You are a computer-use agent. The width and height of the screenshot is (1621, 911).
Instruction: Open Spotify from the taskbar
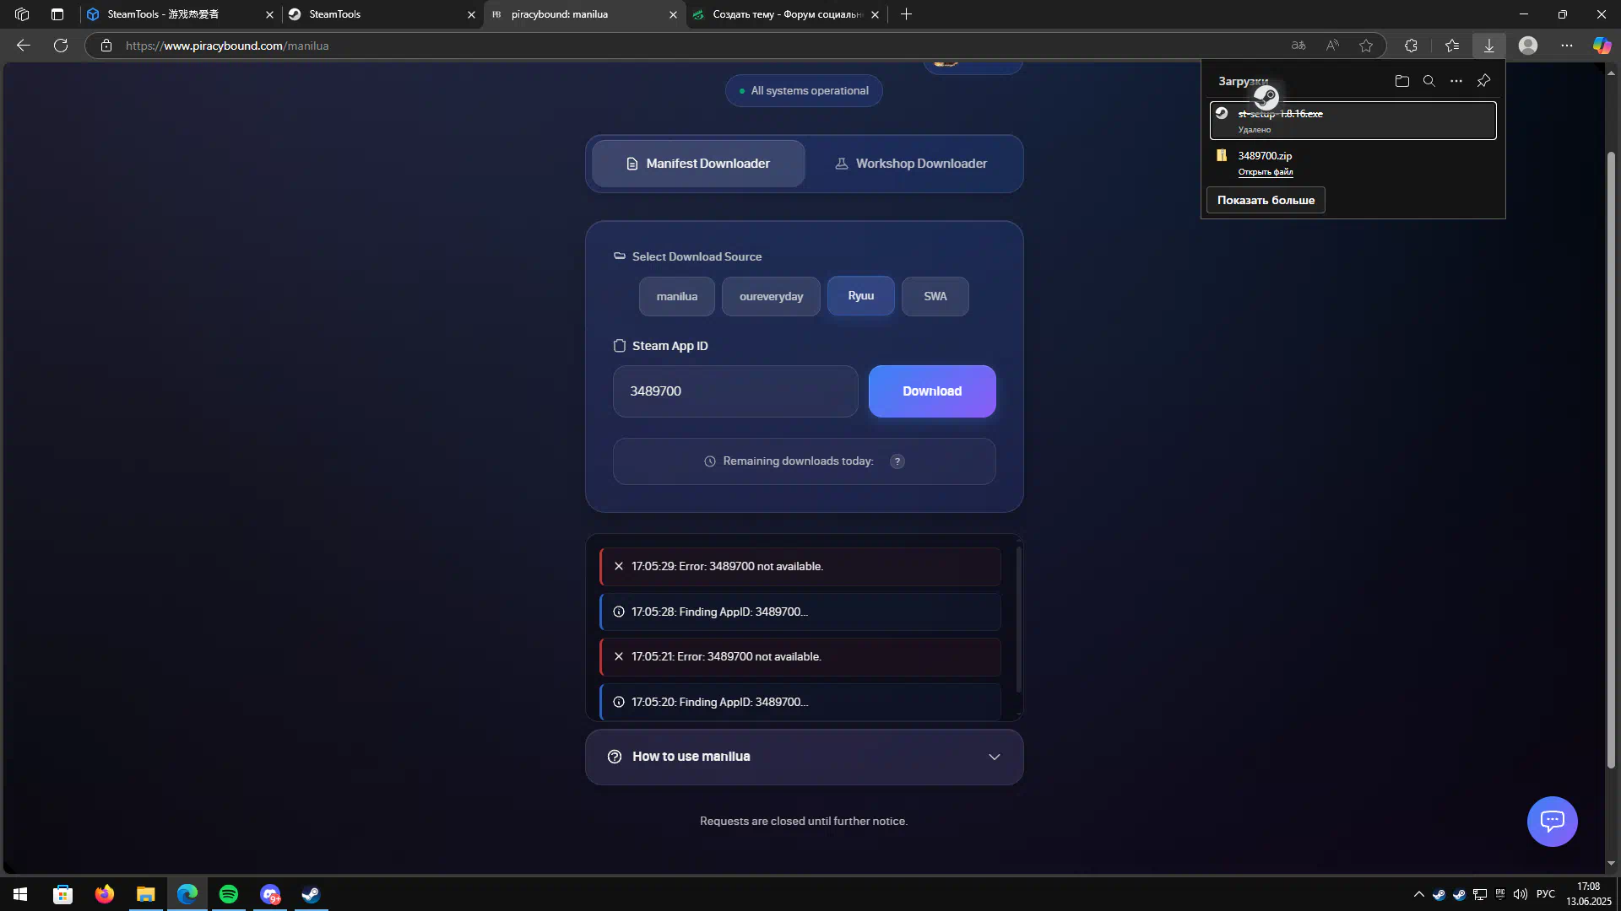coord(229,894)
